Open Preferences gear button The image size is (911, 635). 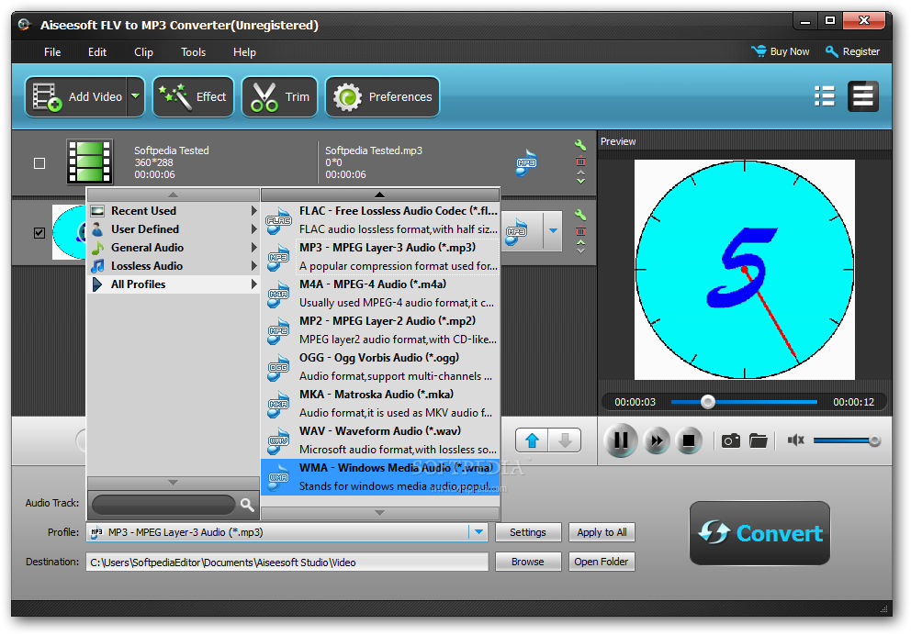pos(382,97)
